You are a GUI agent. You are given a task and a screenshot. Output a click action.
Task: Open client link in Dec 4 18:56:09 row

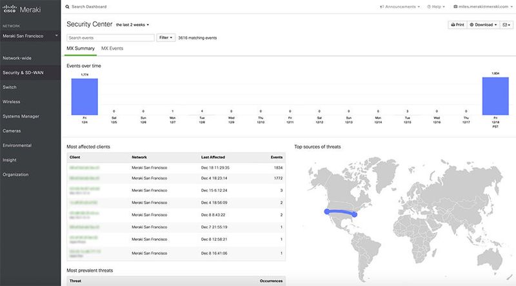click(83, 203)
